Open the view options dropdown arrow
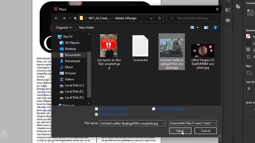The width and height of the screenshot is (255, 143). pos(198,28)
